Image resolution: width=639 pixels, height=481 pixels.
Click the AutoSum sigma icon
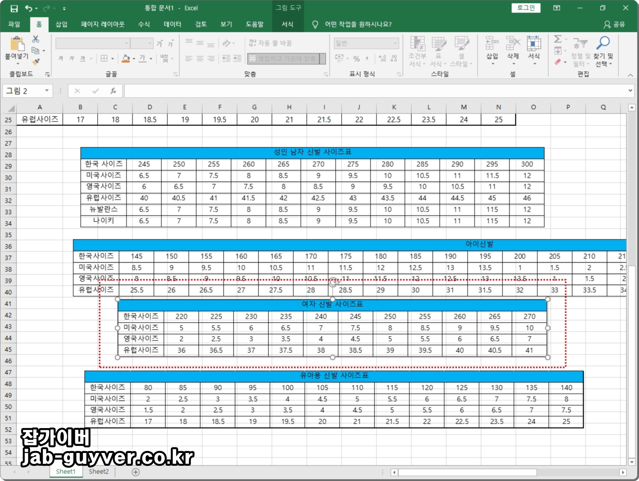558,39
